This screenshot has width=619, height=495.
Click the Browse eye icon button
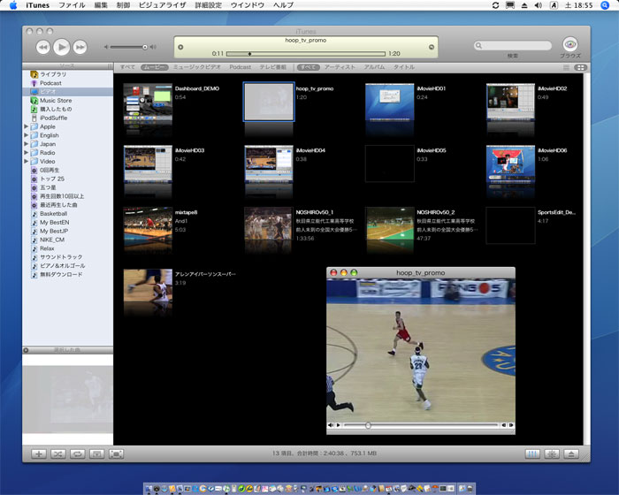(570, 44)
